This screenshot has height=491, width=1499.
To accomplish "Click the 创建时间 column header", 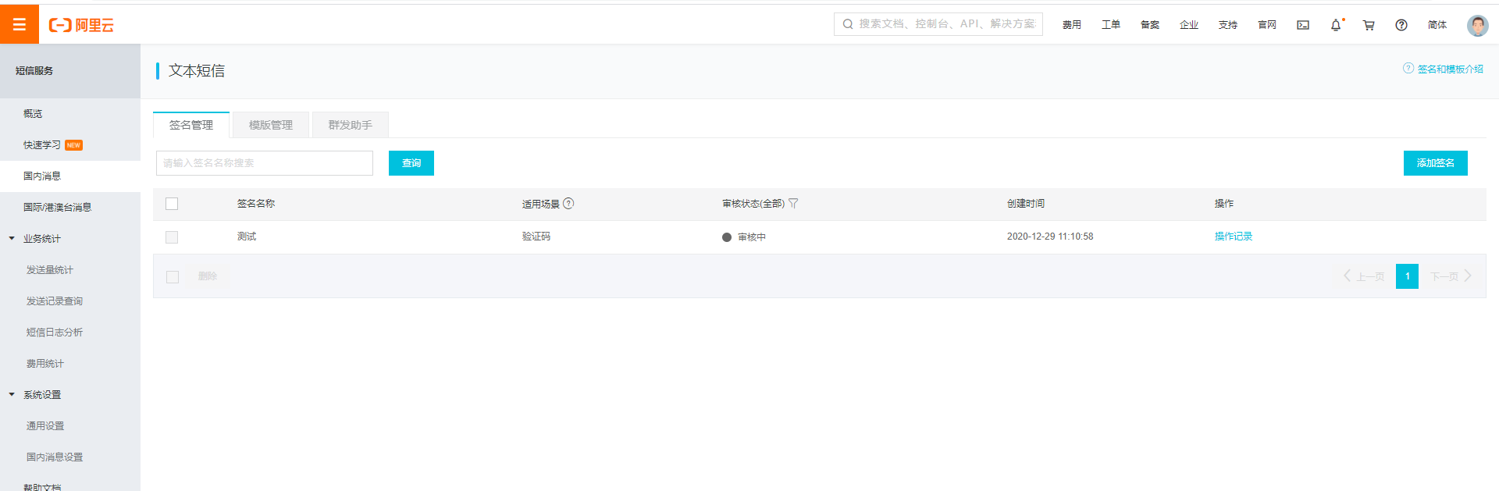I will click(x=1026, y=204).
